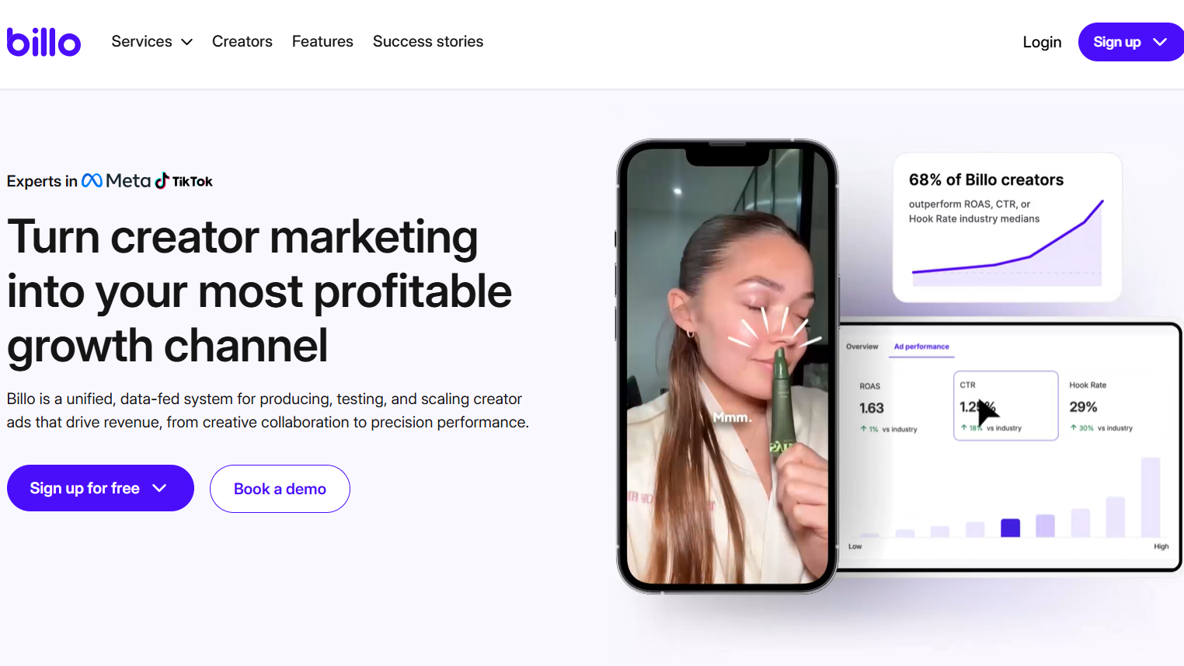Click the TikTok logo icon
The width and height of the screenshot is (1184, 666).
pyautogui.click(x=162, y=180)
